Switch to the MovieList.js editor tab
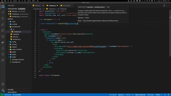The width and height of the screenshot is (171, 96). click(x=67, y=6)
